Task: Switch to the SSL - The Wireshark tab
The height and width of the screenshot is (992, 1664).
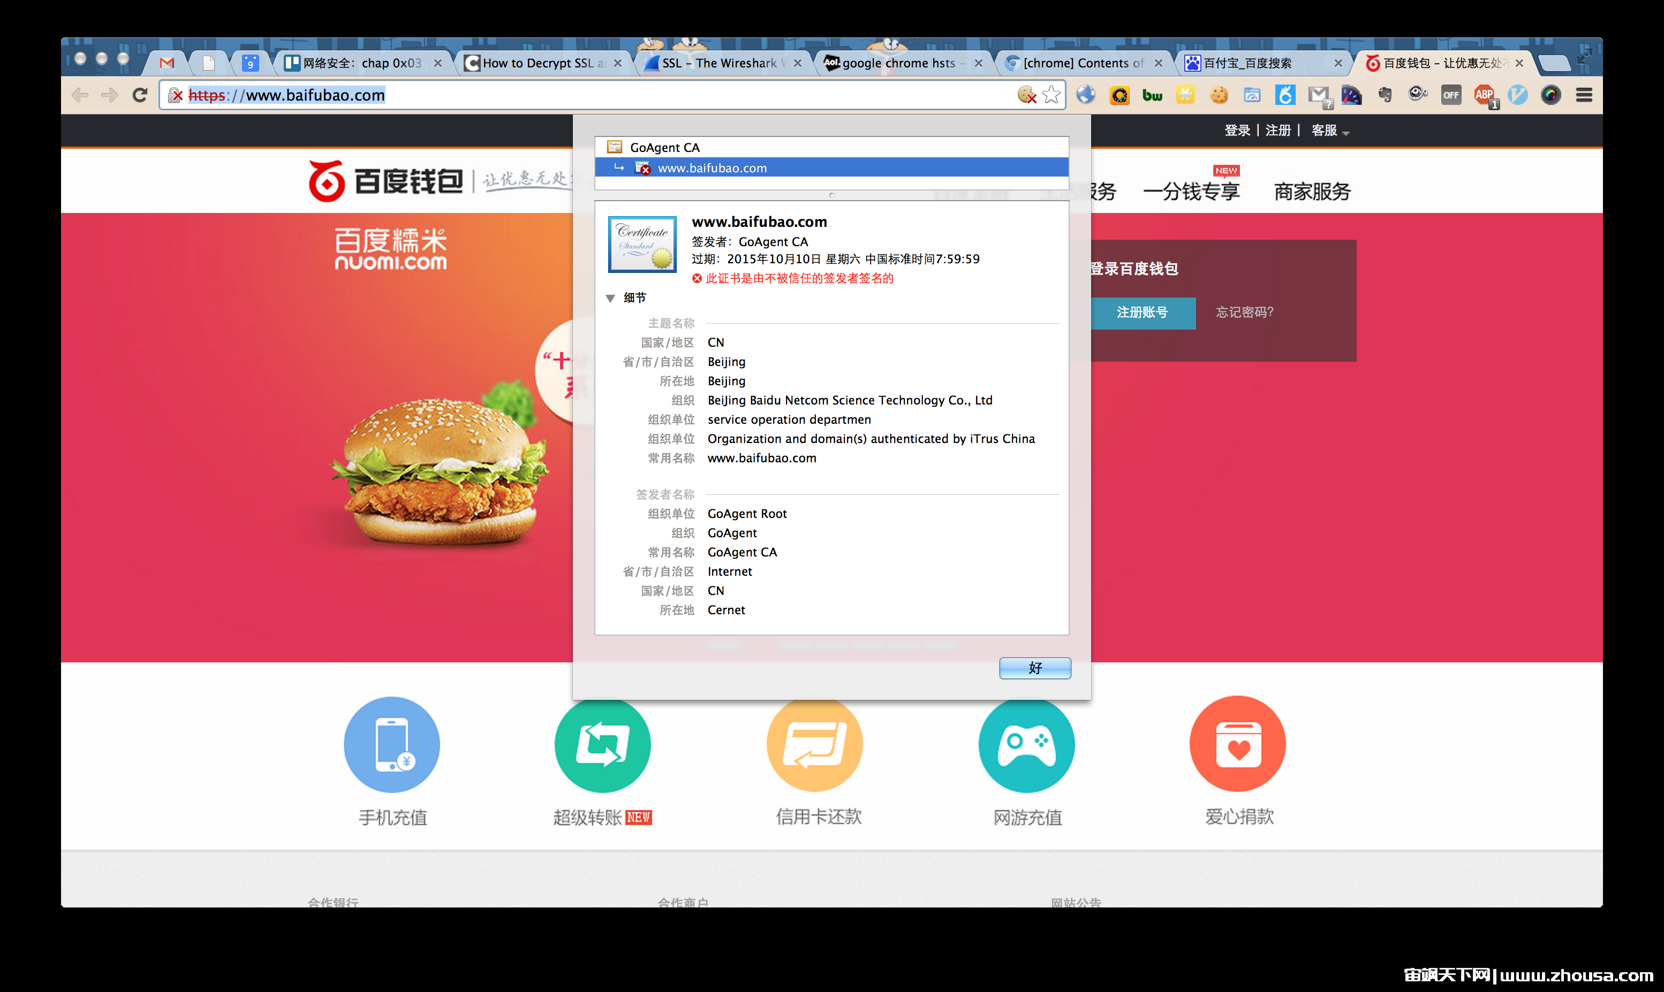Action: coord(722,63)
